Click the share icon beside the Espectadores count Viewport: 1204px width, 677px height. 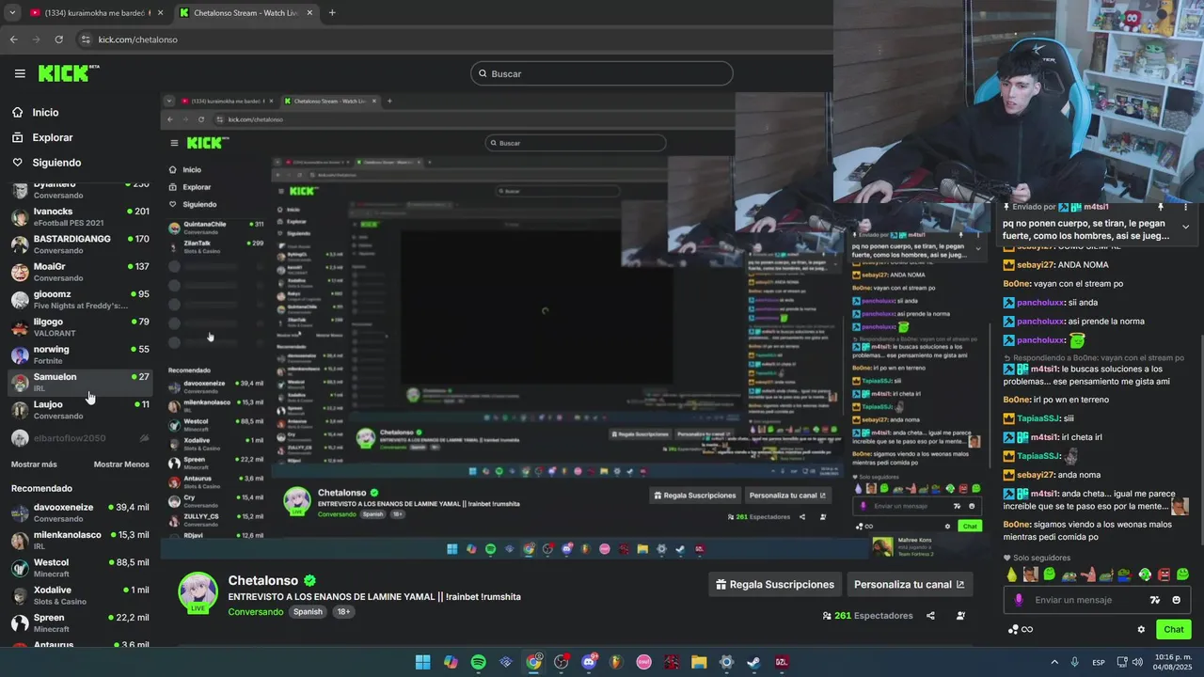pyautogui.click(x=930, y=616)
